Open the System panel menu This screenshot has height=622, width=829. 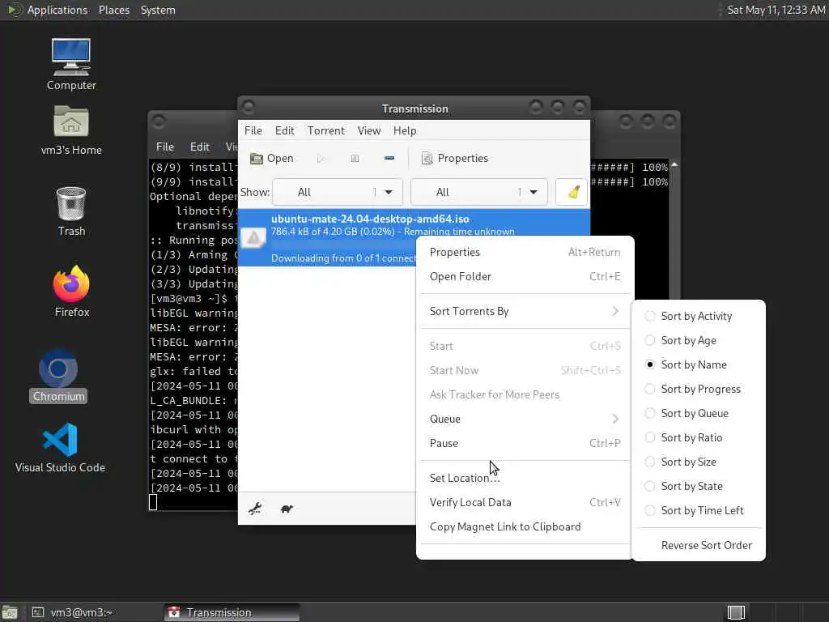[x=158, y=10]
